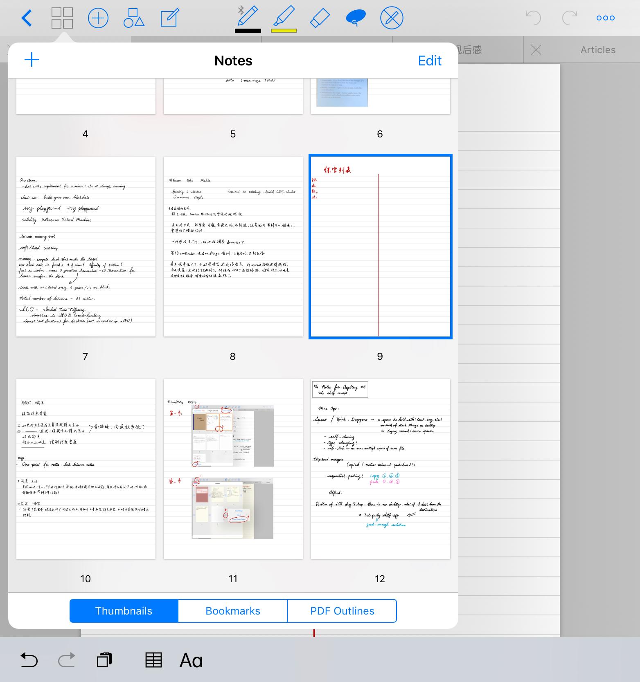Open the page 8 thumbnail
640x682 pixels.
pyautogui.click(x=233, y=247)
